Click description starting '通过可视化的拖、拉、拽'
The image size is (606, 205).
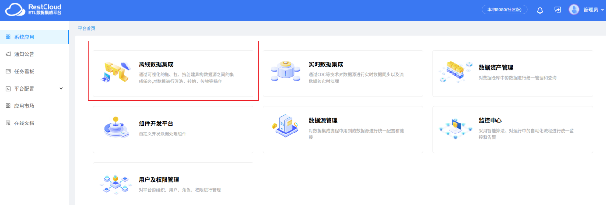tap(187, 78)
